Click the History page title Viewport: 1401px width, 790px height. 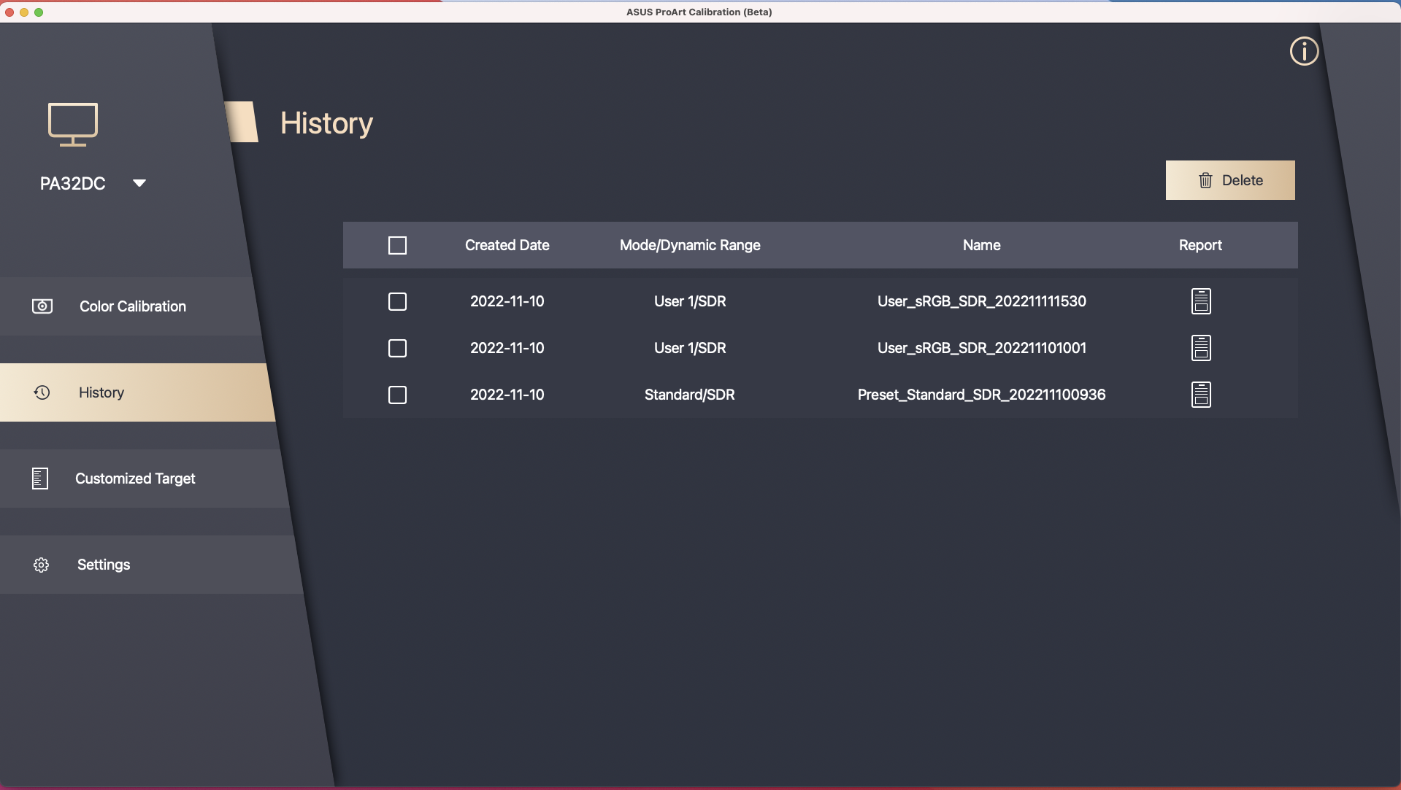(326, 123)
